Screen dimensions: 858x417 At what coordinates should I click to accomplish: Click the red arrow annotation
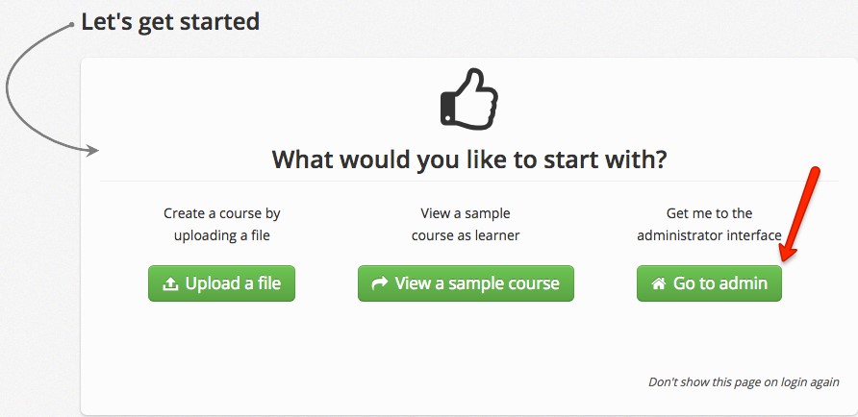tap(800, 213)
